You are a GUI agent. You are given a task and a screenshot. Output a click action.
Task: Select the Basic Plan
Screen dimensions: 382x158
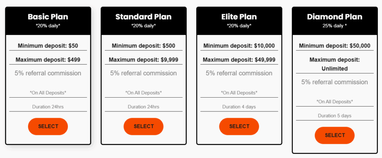click(x=48, y=126)
